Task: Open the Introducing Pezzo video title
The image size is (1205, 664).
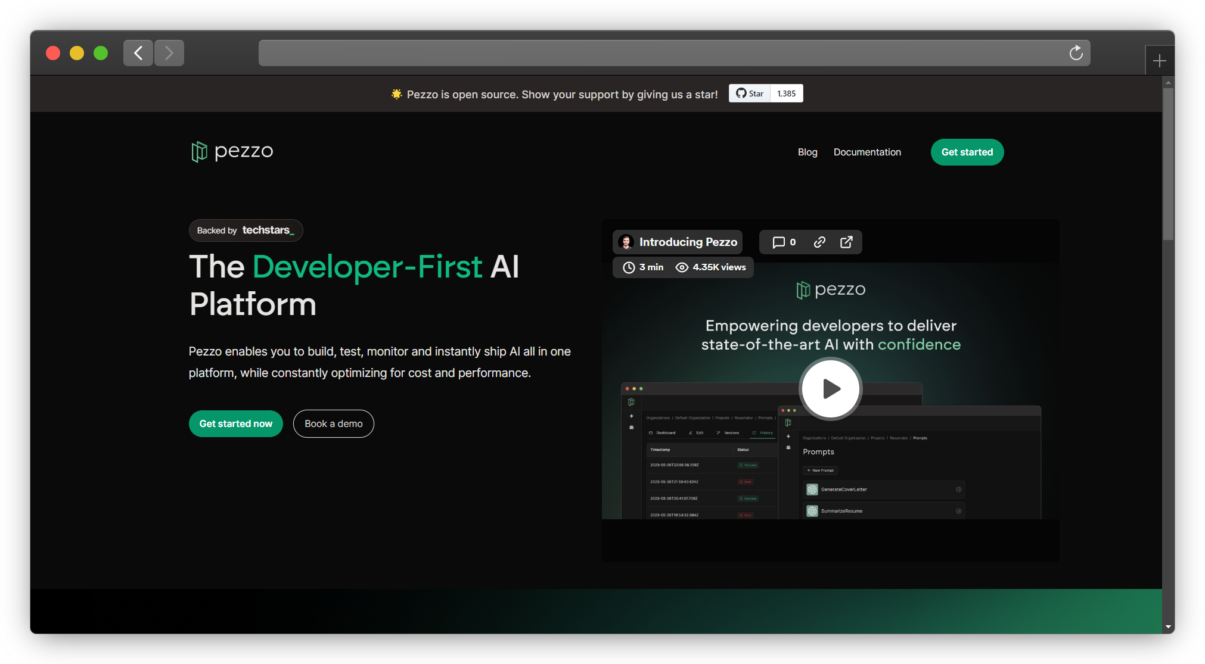Action: click(688, 242)
